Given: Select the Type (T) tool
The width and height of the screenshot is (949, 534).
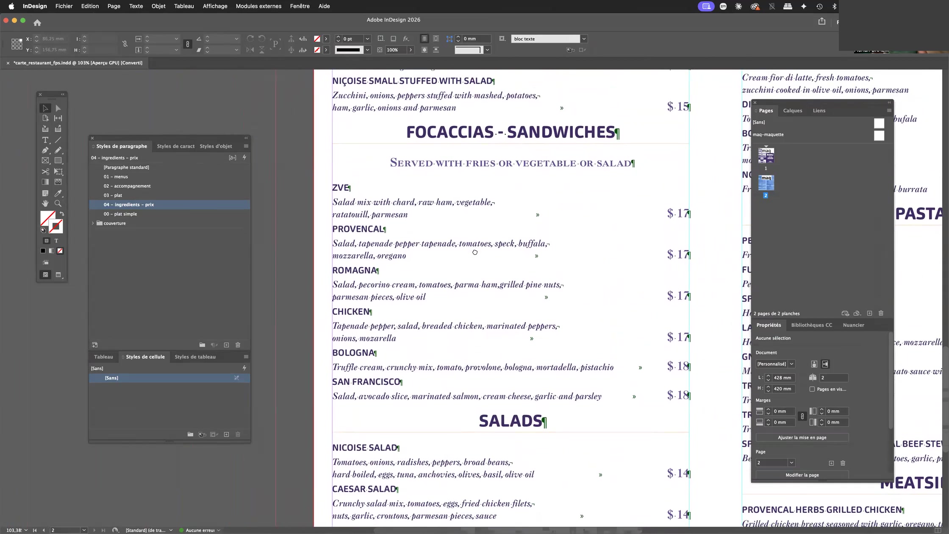Looking at the screenshot, I should (x=45, y=140).
